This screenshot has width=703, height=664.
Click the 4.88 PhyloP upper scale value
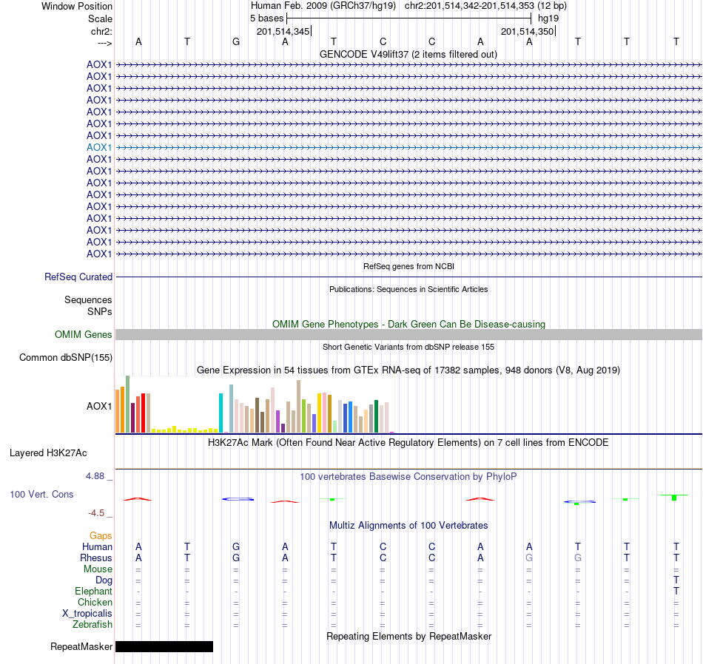pyautogui.click(x=95, y=476)
